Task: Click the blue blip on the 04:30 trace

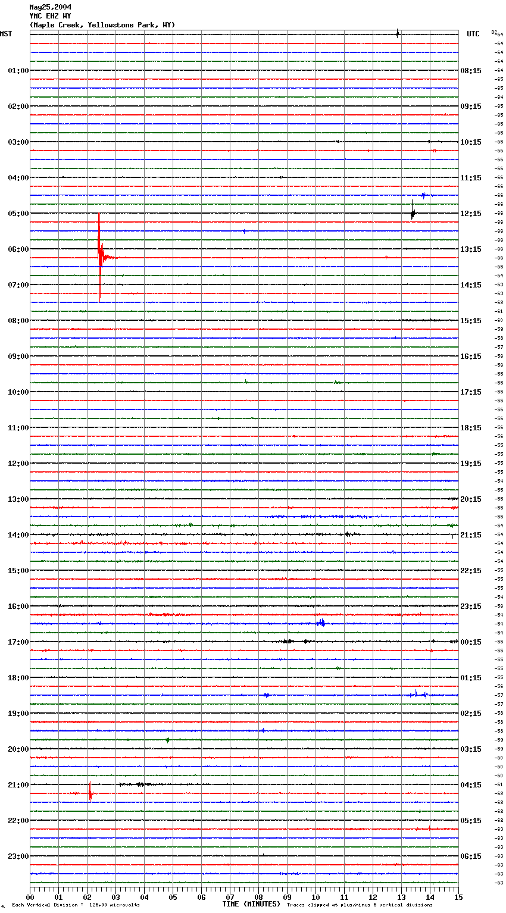Action: [425, 195]
